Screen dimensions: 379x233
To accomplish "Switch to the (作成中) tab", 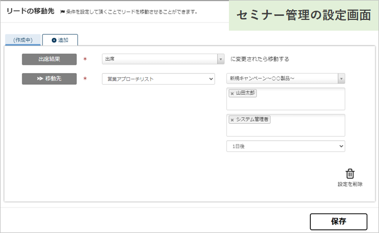I will coord(23,40).
